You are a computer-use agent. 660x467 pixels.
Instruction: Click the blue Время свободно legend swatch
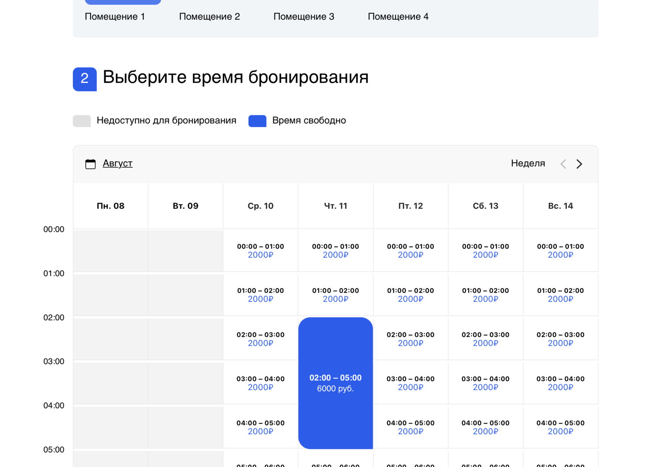coord(257,121)
